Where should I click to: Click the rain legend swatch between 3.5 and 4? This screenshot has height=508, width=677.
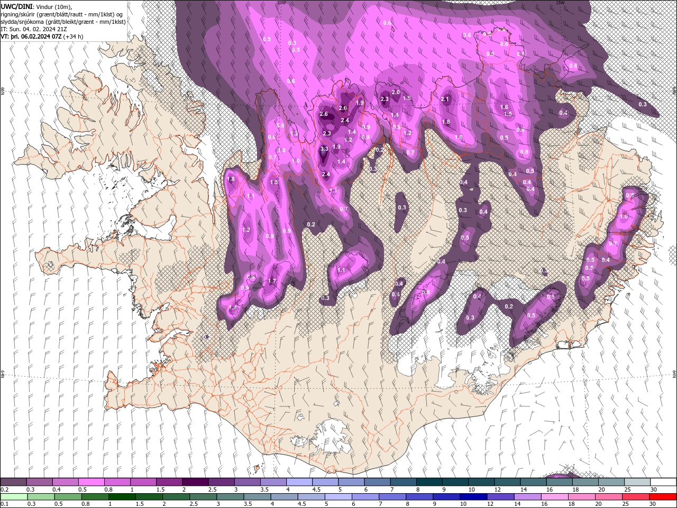(x=257, y=497)
